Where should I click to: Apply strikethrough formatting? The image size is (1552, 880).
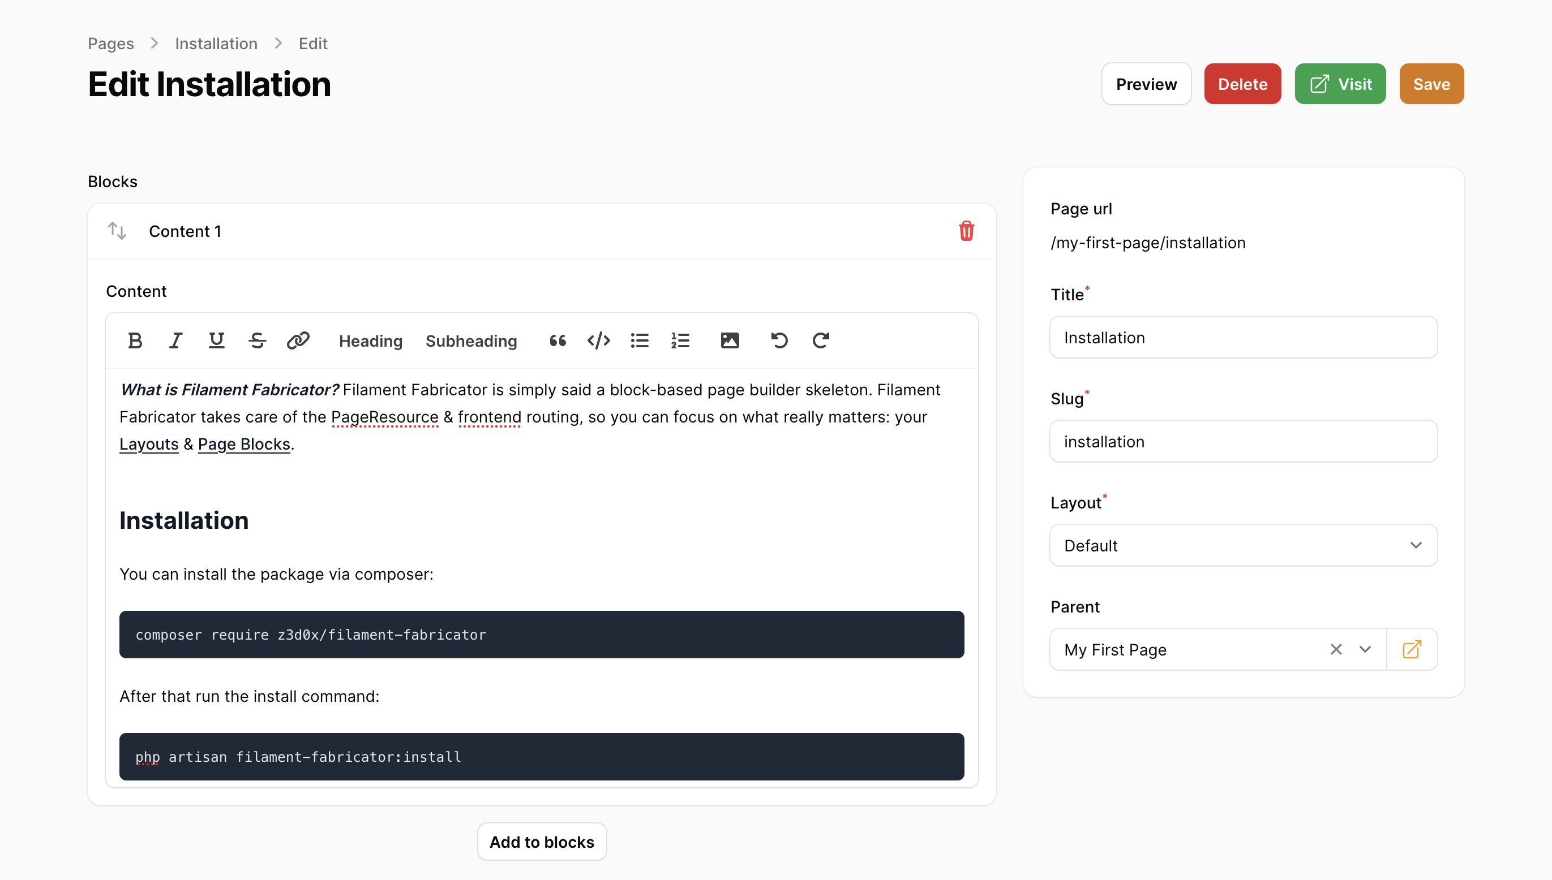click(257, 341)
